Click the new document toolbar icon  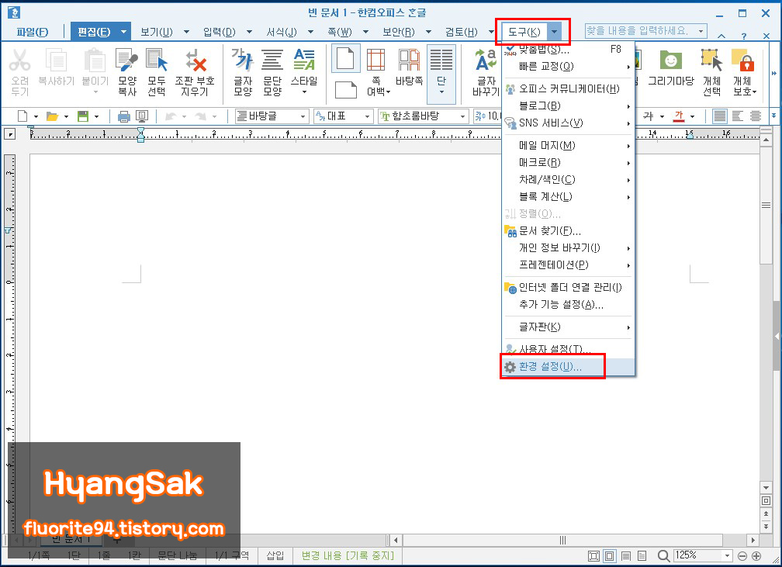click(22, 116)
